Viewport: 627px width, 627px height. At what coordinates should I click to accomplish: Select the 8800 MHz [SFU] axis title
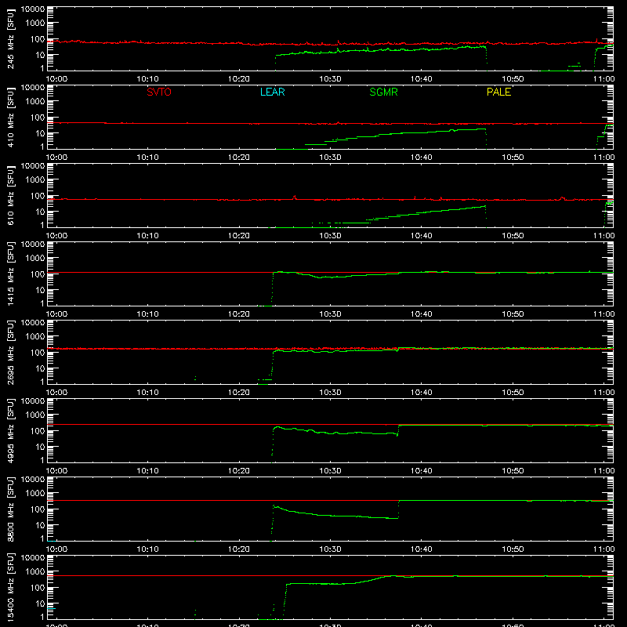(11, 509)
